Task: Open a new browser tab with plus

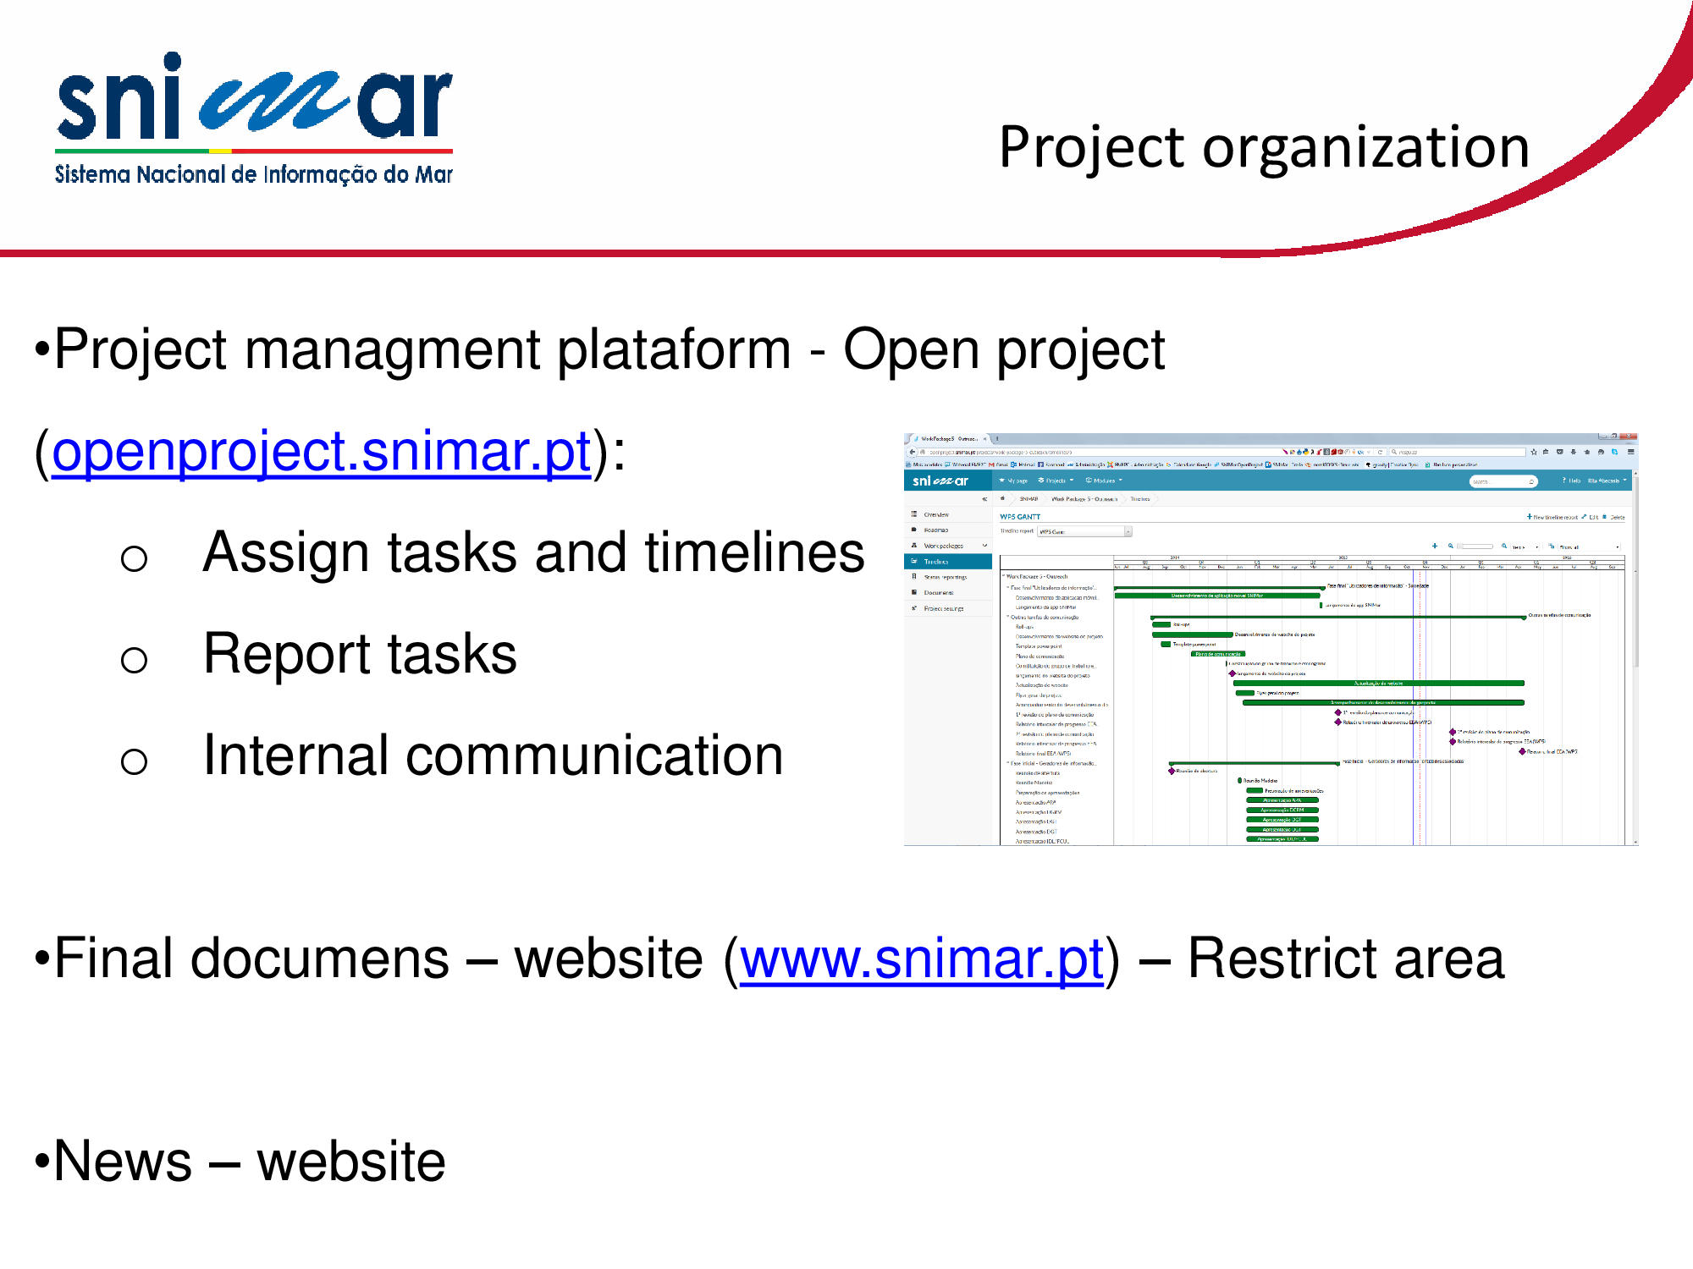Action: click(x=997, y=439)
